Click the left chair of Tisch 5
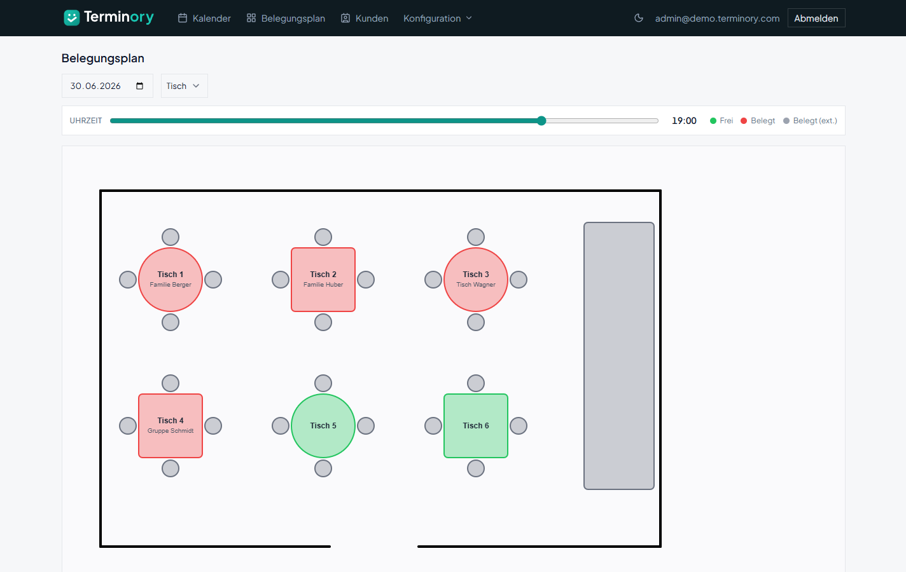Screen dimensions: 906x572 (x=281, y=426)
